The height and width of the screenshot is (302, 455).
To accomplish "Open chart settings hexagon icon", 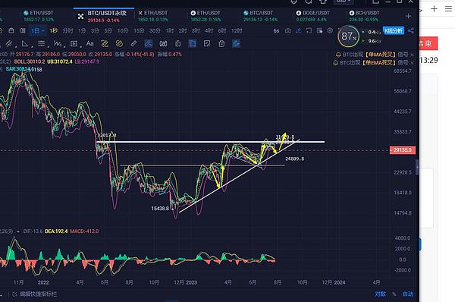I will pyautogui.click(x=330, y=30).
